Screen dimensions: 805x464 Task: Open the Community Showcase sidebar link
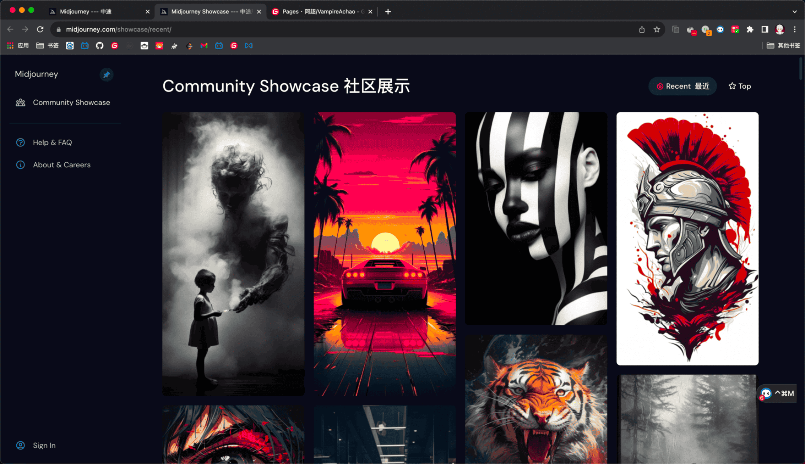point(71,102)
